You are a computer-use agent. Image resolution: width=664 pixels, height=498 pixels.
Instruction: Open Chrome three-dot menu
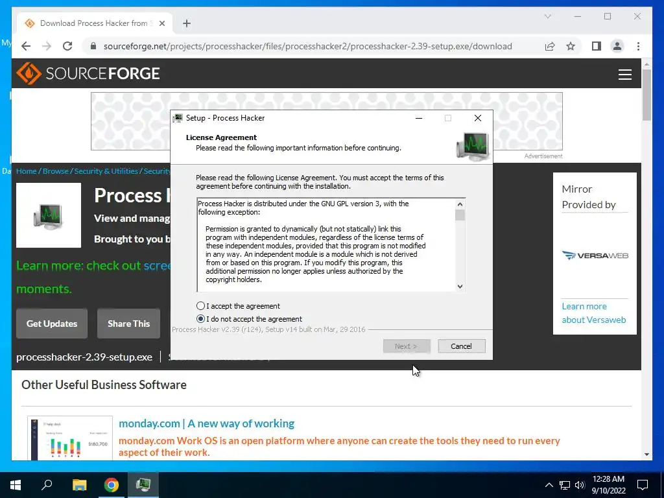click(638, 46)
